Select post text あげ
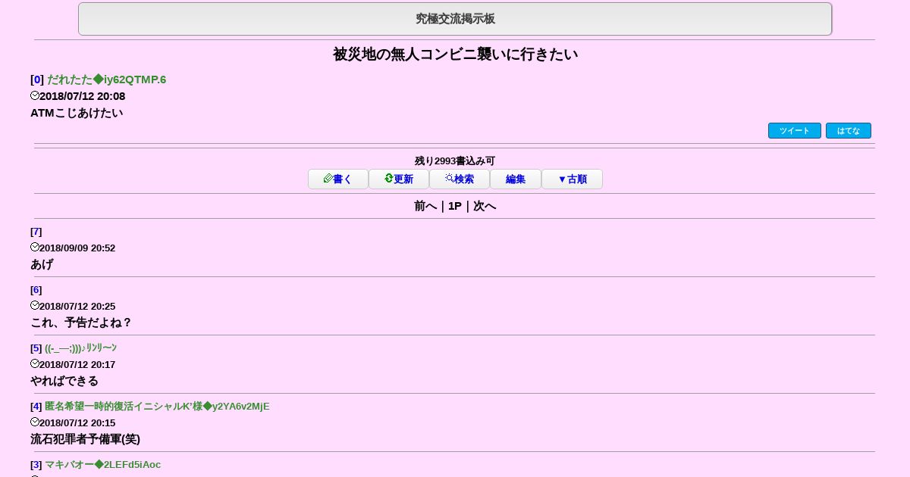910x477 pixels. coord(42,264)
